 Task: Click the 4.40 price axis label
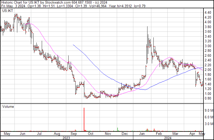208,13
